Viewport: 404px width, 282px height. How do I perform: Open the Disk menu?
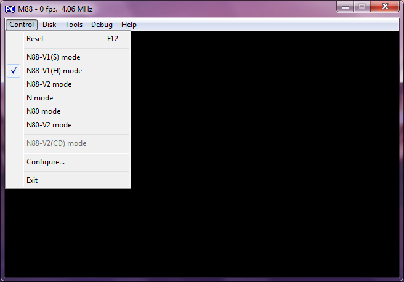(x=49, y=25)
